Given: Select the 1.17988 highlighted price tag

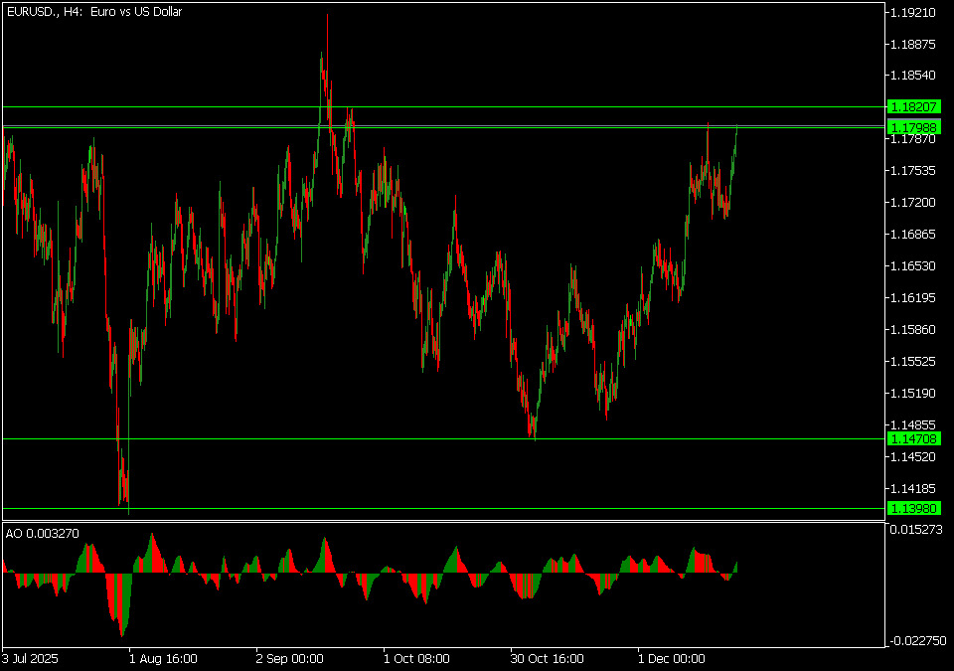Looking at the screenshot, I should (912, 127).
